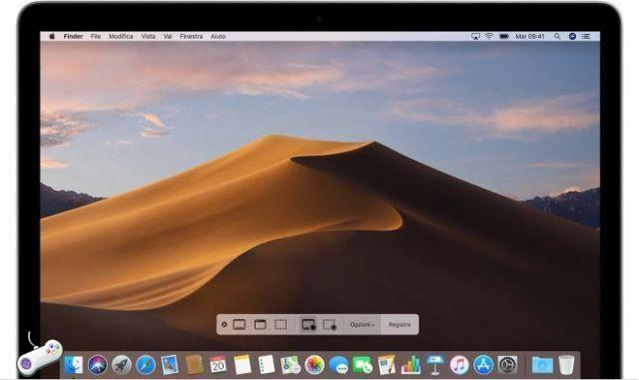The image size is (639, 380).
Task: Open the Finestra menu
Action: (x=191, y=36)
